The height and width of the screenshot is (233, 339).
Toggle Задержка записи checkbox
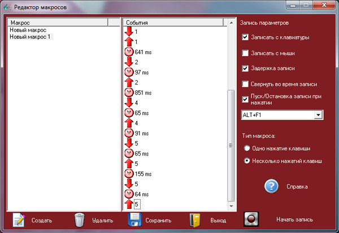click(x=245, y=68)
